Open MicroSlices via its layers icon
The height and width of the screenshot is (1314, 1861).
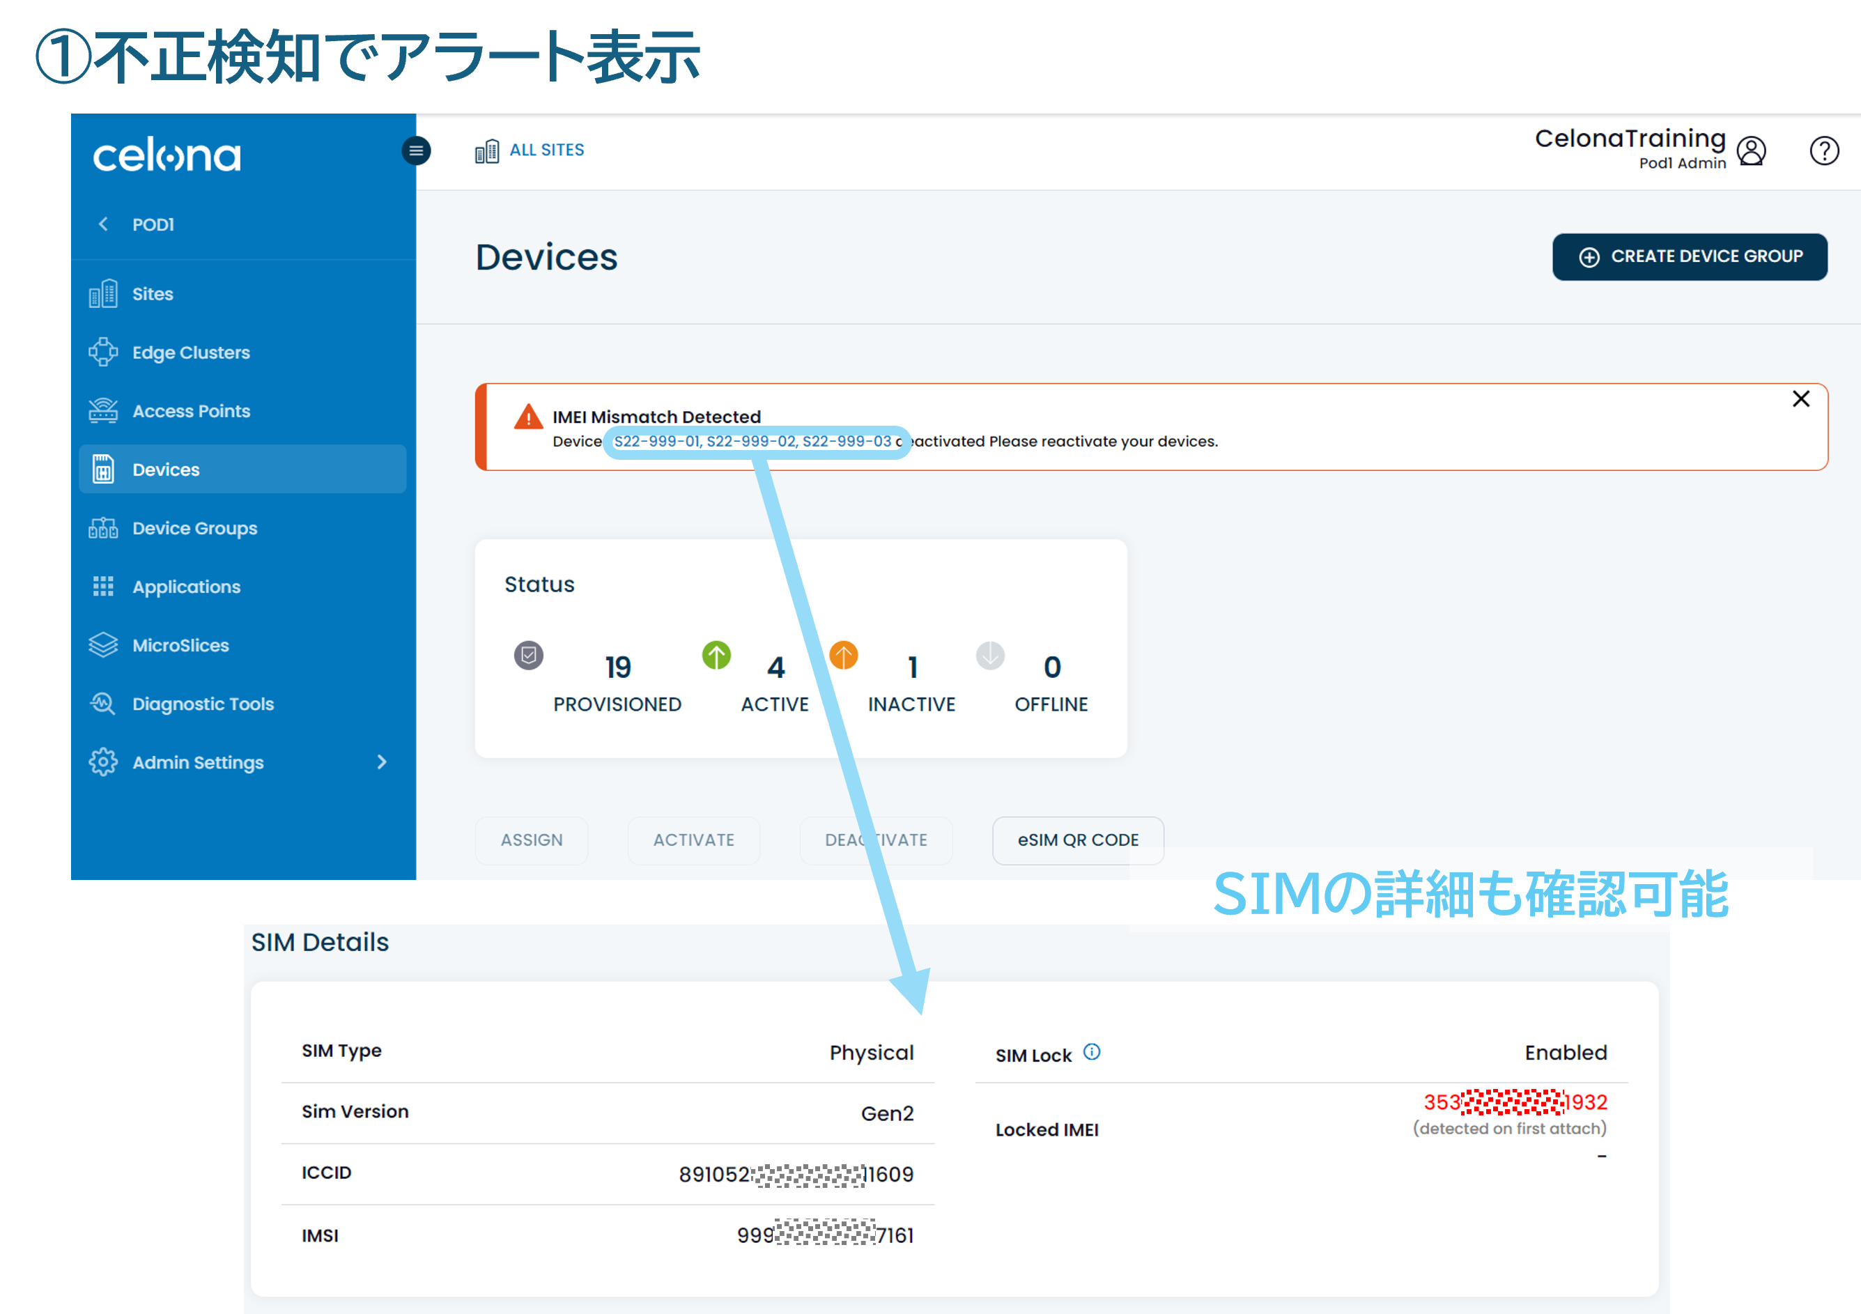tap(104, 644)
